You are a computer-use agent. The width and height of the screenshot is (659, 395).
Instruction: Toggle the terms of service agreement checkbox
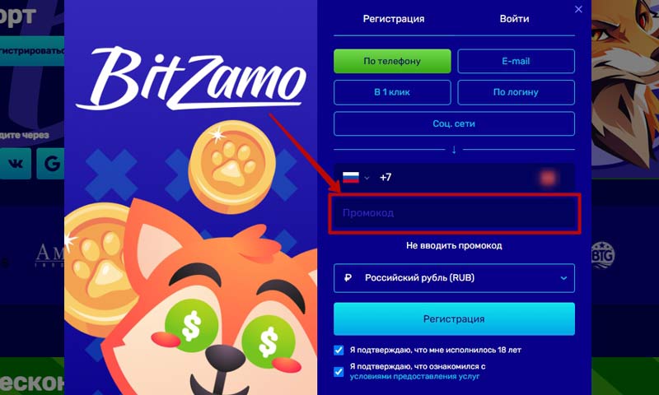click(339, 371)
